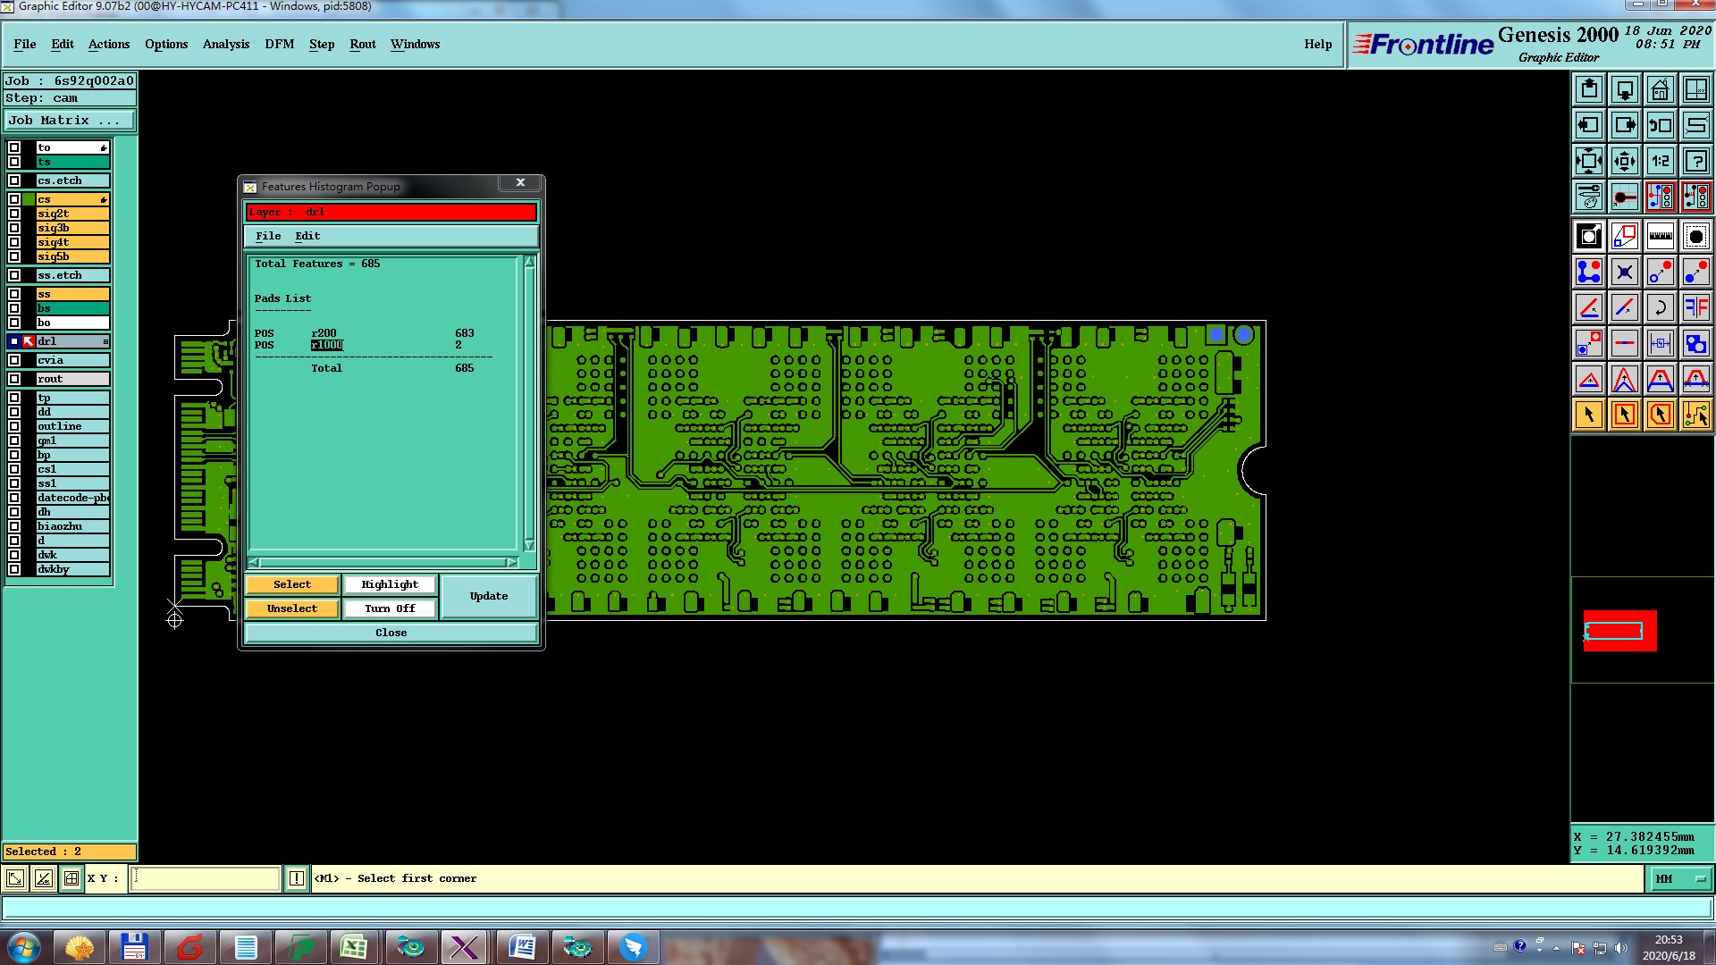The image size is (1716, 965).
Task: Open the Job Matrix panel
Action: (70, 120)
